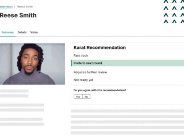184x137 pixels.
Task: Pick the Not ready yet option
Action: [83, 80]
